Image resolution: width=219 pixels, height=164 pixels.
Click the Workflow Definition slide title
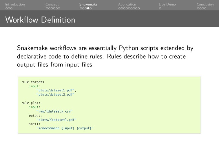pyautogui.click(x=40, y=20)
